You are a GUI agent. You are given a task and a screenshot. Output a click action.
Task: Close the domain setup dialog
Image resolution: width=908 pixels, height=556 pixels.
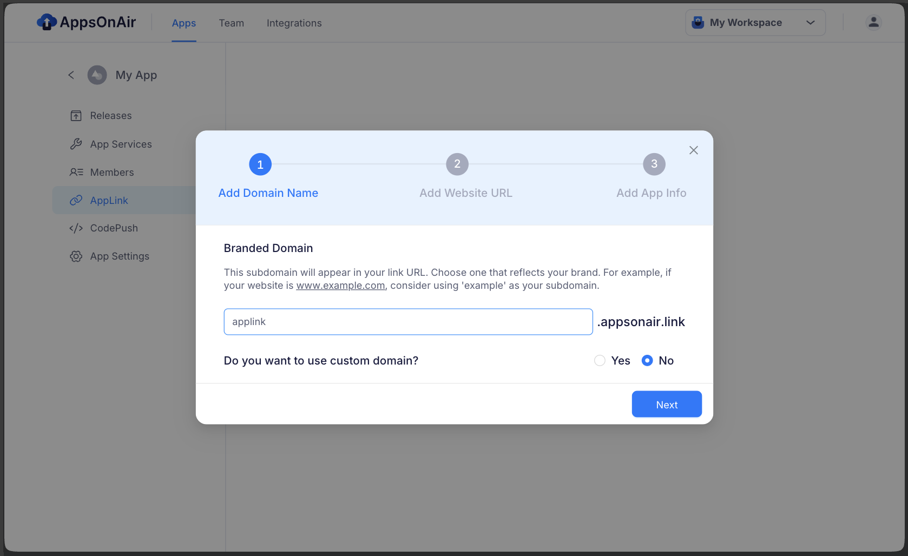coord(694,150)
